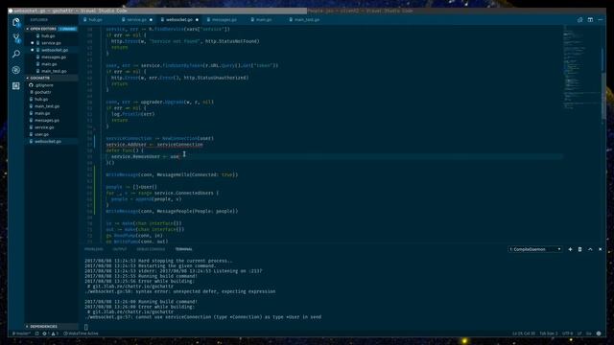Screen dimensions: 614x345
Task: Click the open changes icon in editor toolbar
Action: (x=579, y=19)
